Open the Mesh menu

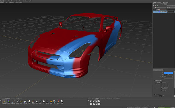(x=9, y=1)
